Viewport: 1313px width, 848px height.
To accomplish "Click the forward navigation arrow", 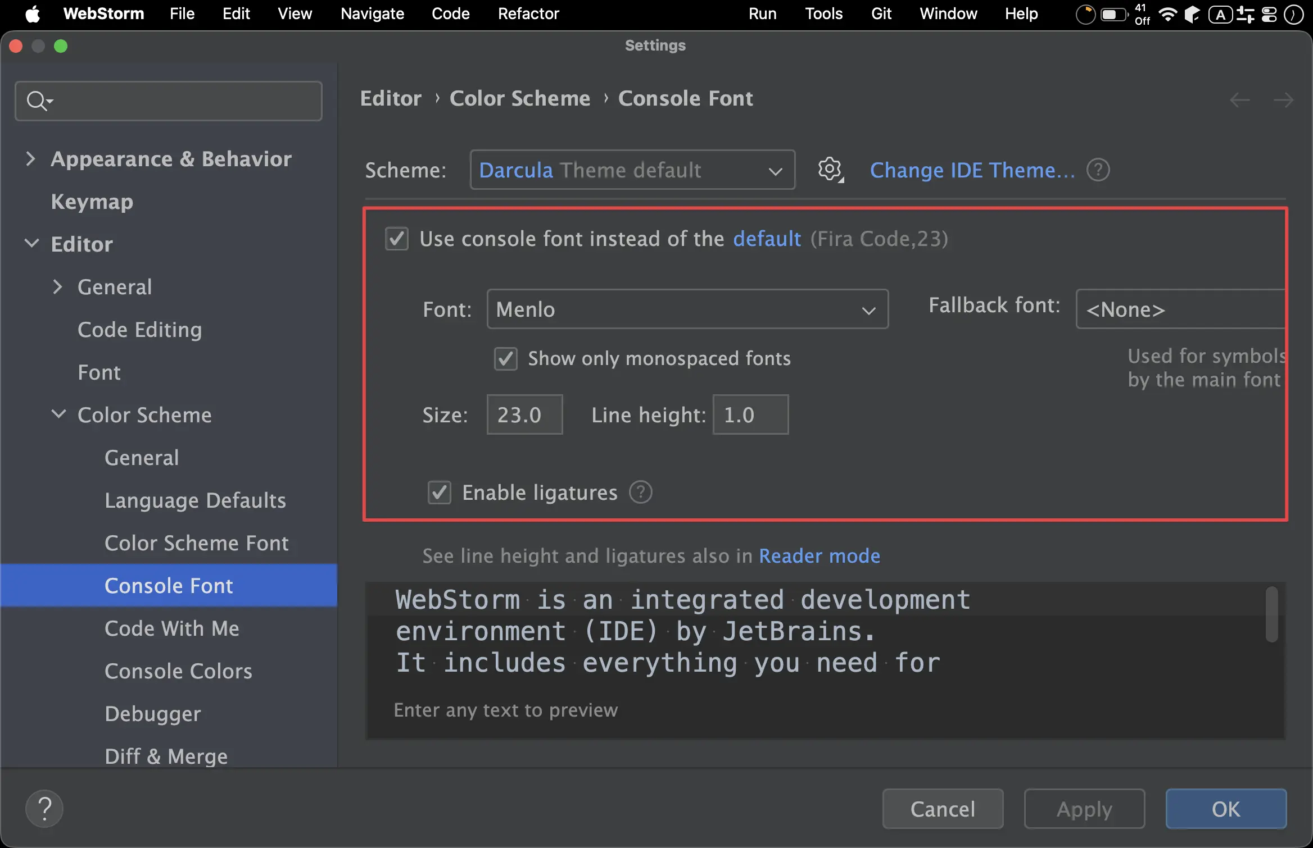I will coord(1283,100).
